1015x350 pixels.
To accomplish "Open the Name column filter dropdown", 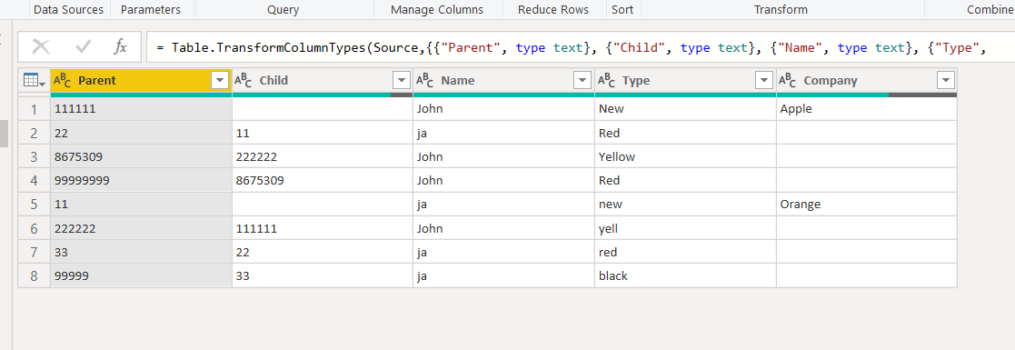I will click(x=582, y=80).
